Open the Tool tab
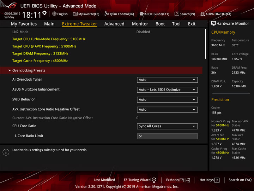The width and height of the screenshot is (254, 191). pos(176,24)
